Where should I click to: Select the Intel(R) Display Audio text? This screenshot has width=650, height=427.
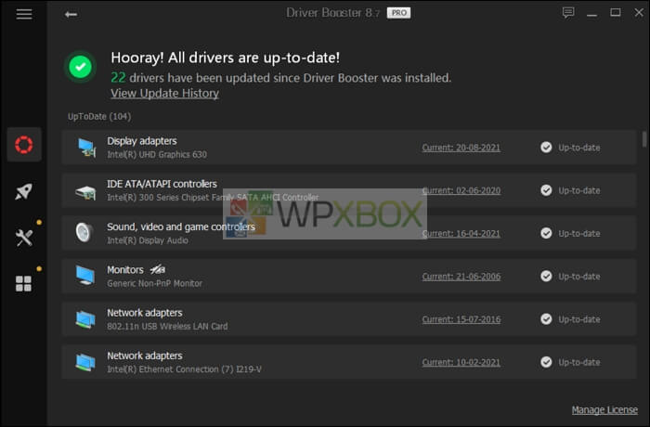pos(148,240)
